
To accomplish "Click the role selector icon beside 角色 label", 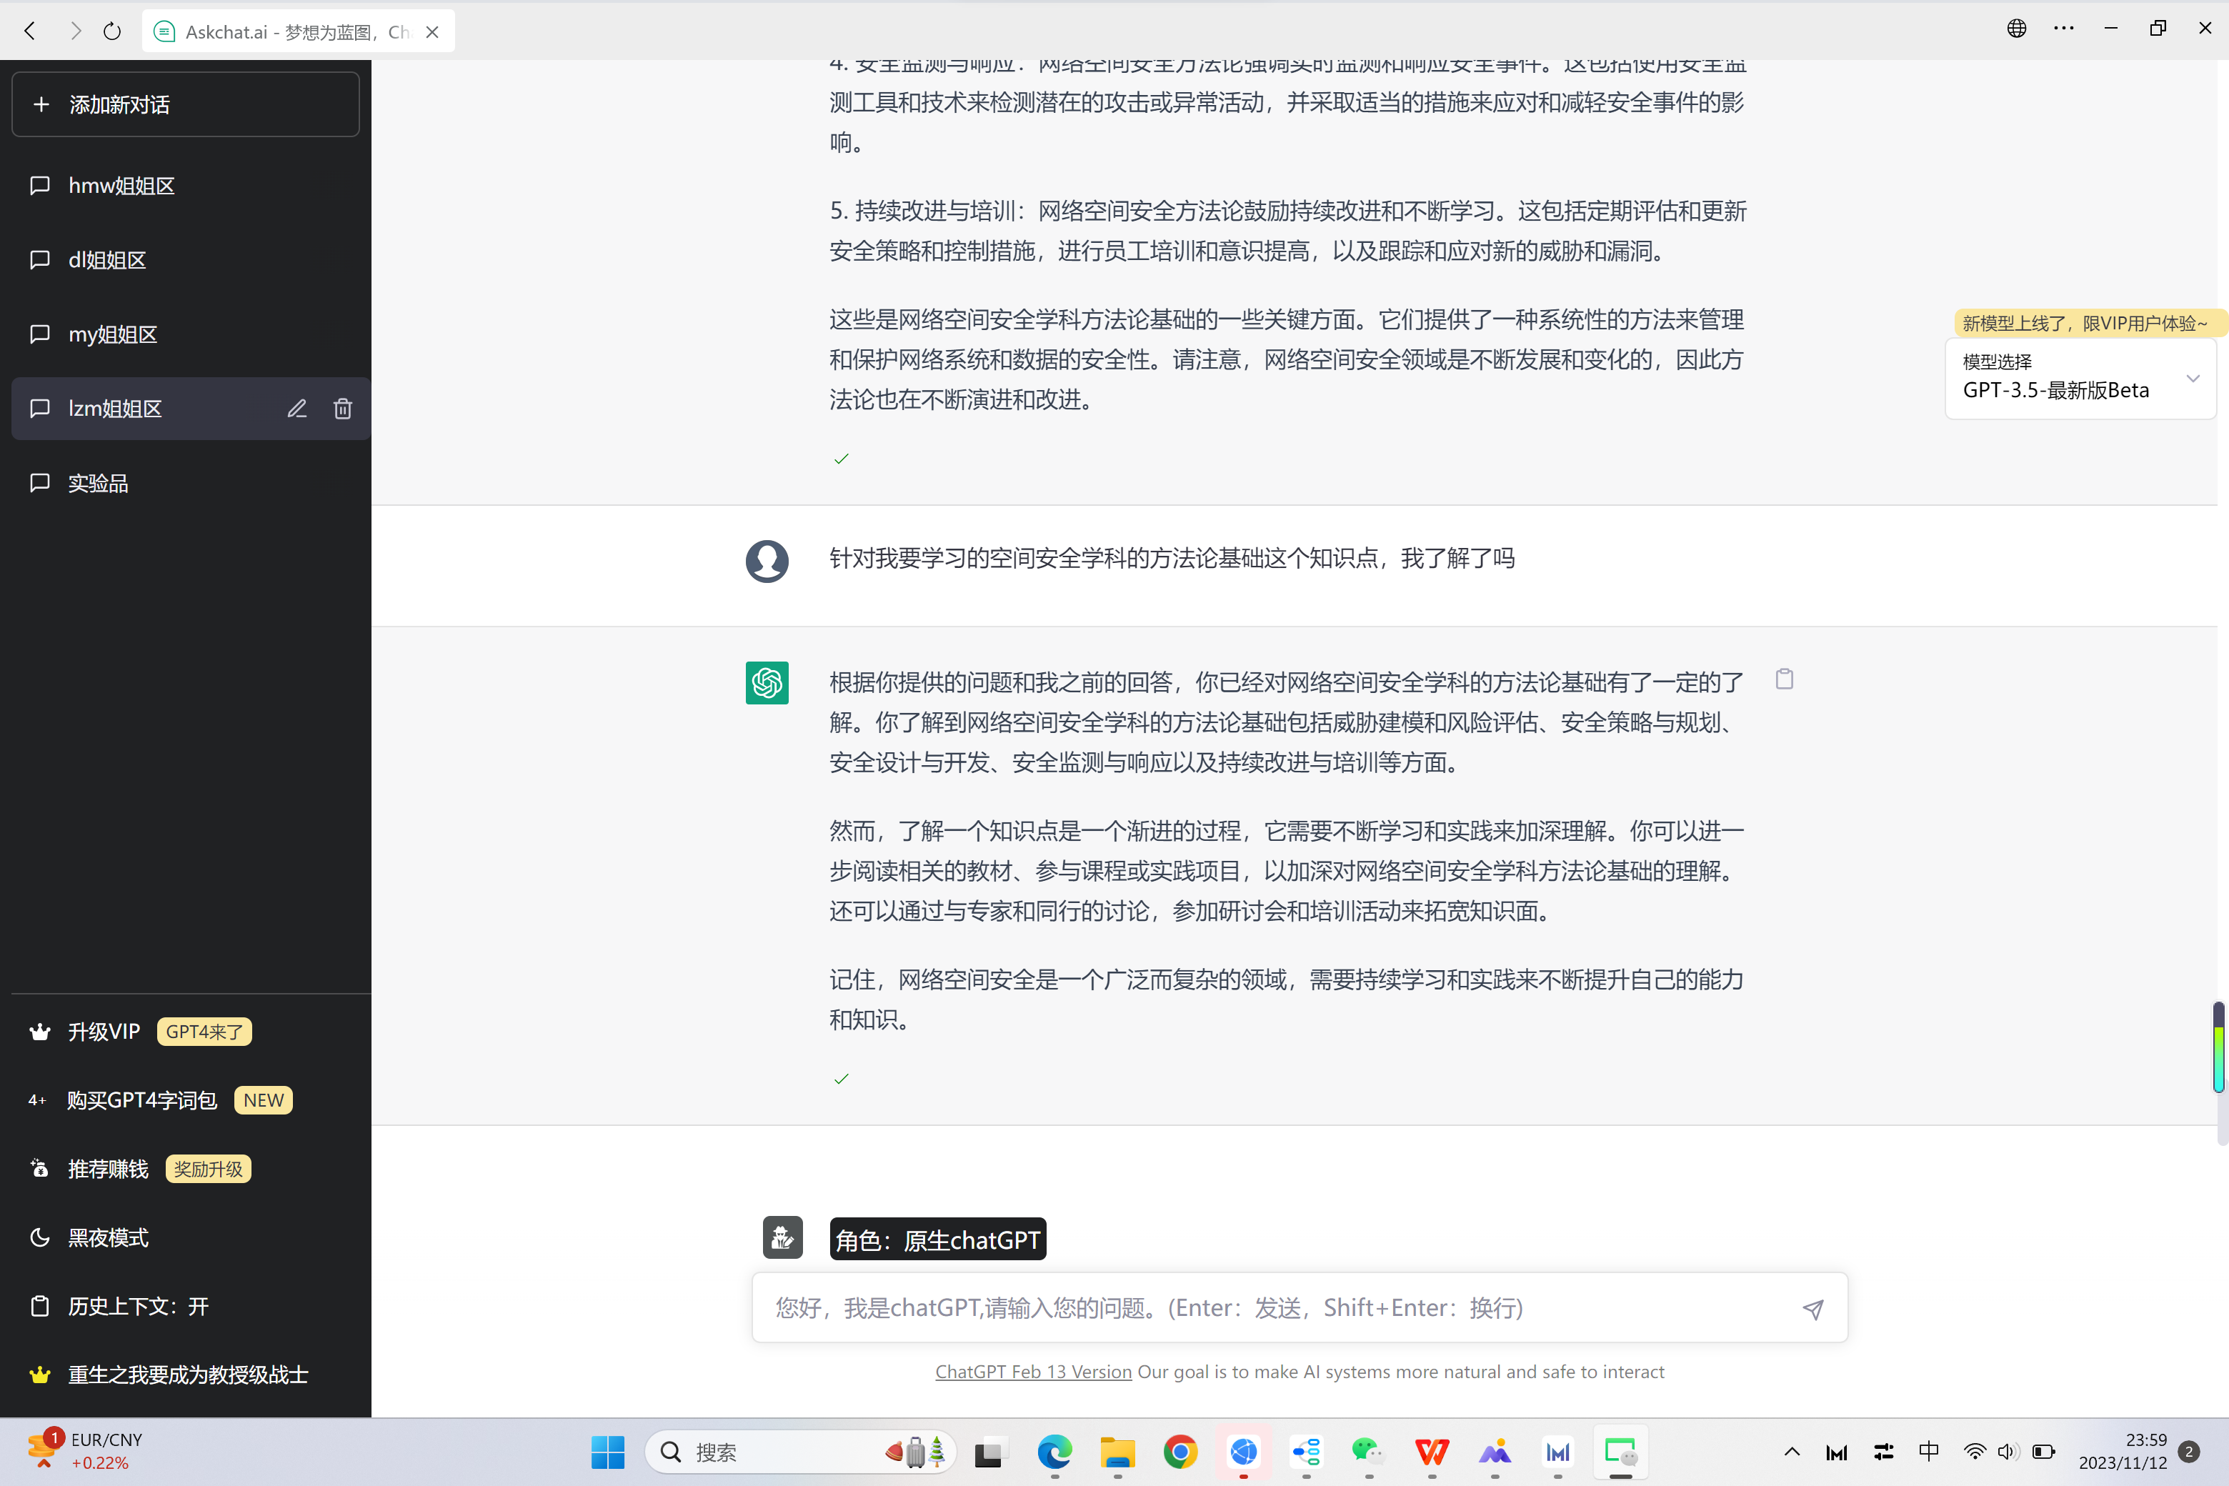I will [782, 1237].
